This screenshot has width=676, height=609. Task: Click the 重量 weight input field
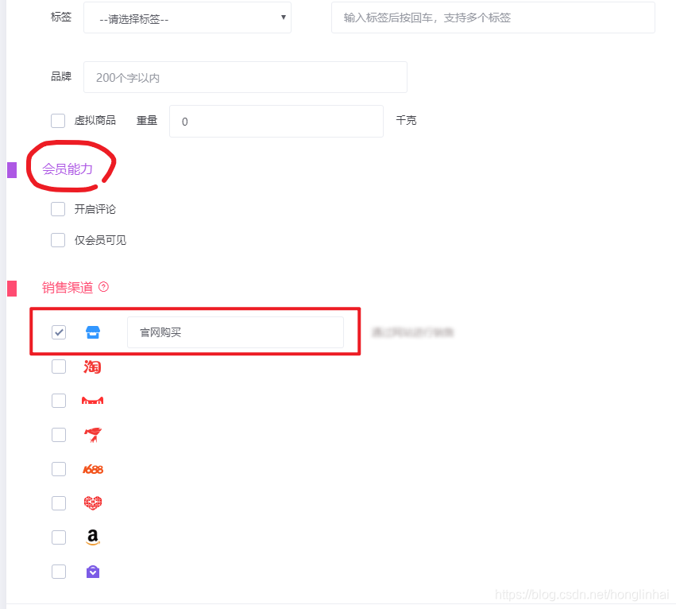276,122
